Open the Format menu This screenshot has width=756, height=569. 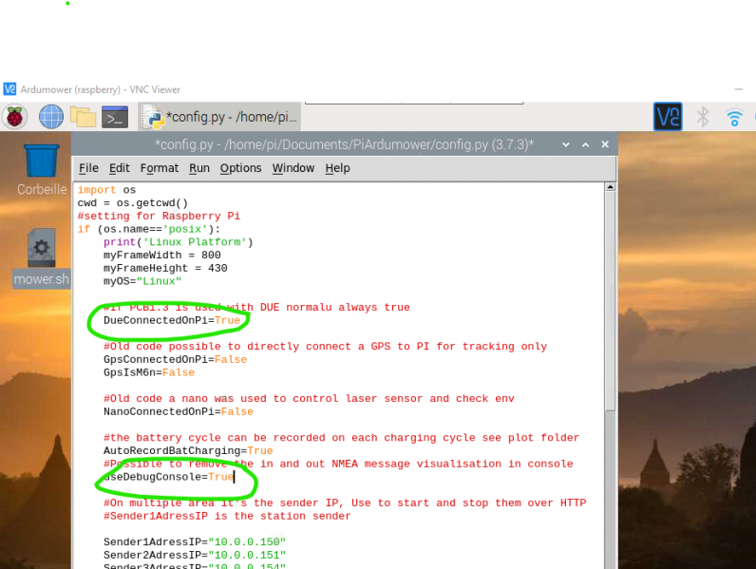point(160,168)
